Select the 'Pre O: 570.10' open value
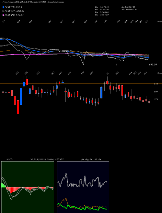 pyautogui.click(x=102, y=7)
